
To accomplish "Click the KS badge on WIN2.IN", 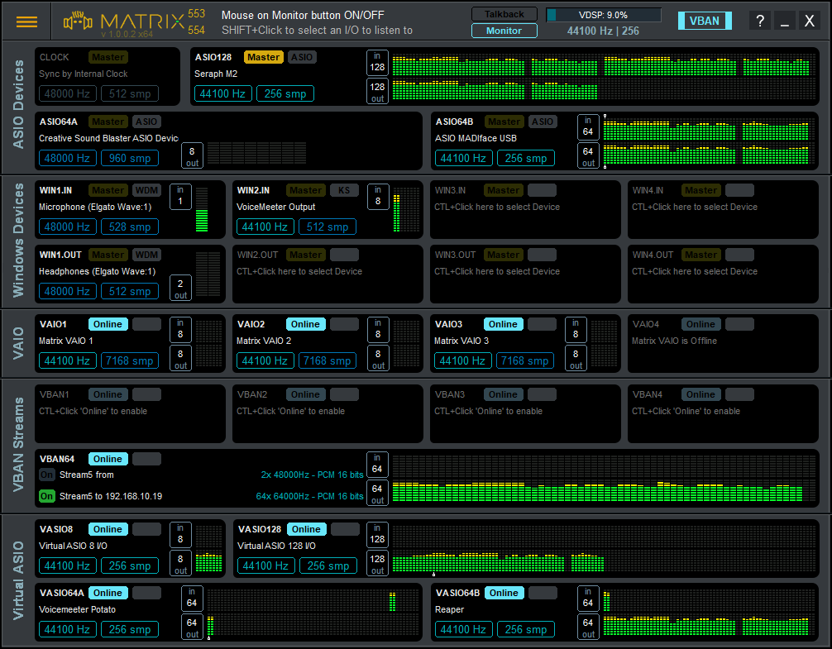I will pyautogui.click(x=345, y=190).
